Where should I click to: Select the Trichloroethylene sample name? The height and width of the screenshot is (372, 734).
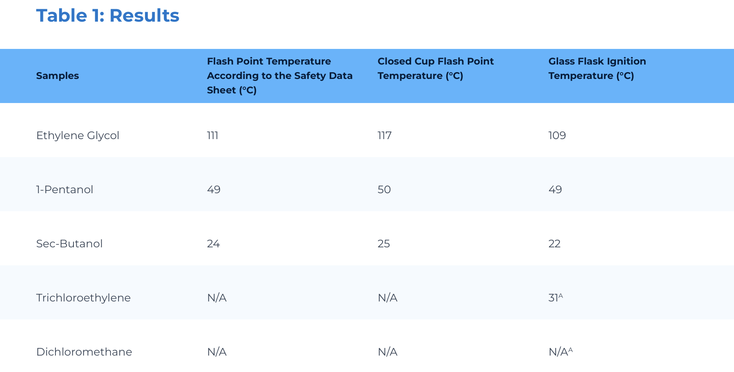(84, 297)
